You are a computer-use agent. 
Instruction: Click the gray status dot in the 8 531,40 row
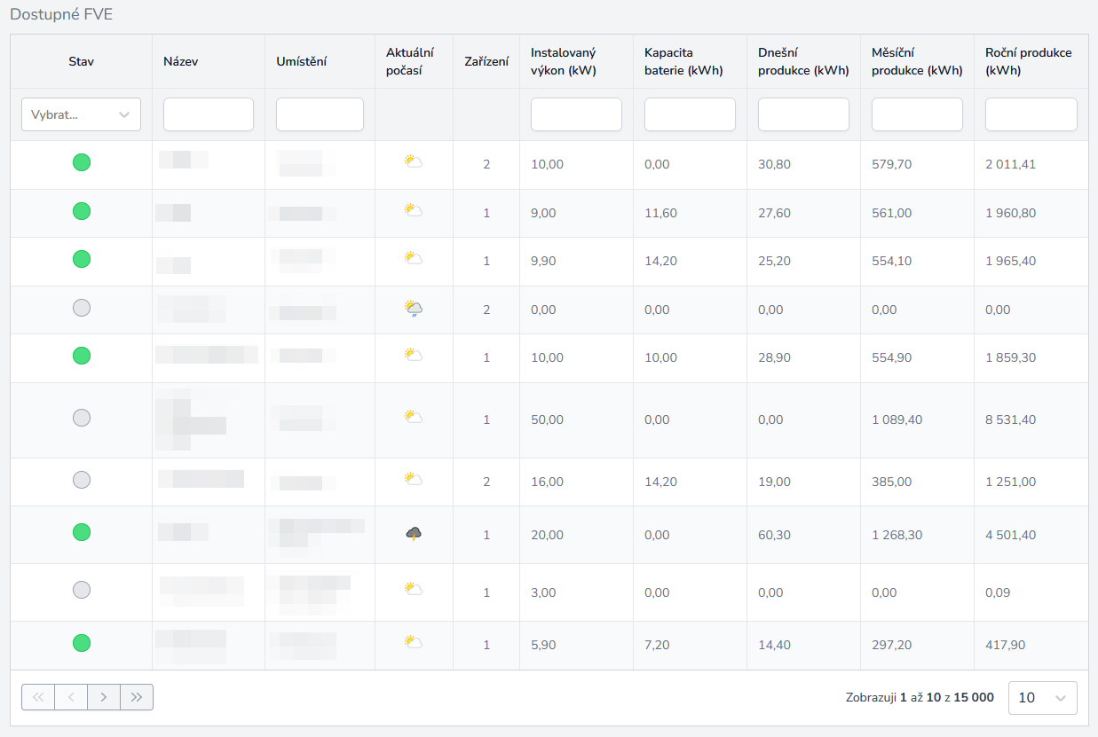tap(81, 417)
